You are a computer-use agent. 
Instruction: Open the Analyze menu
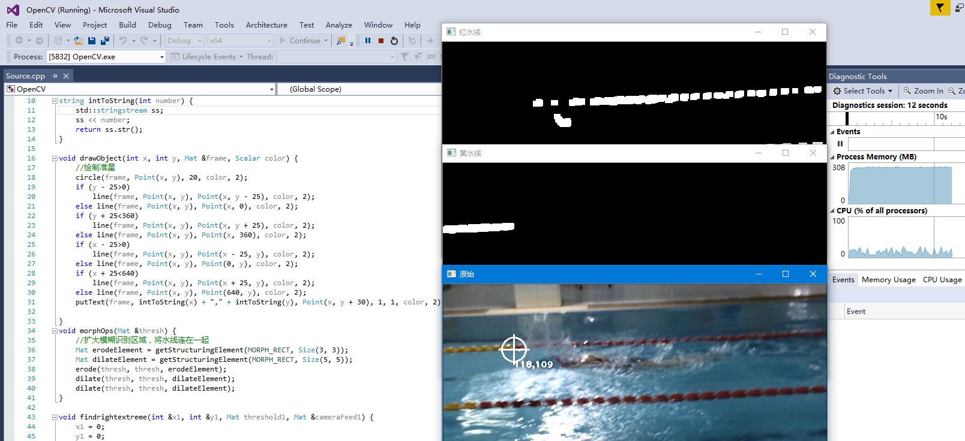(x=339, y=25)
